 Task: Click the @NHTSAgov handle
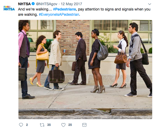47,4
